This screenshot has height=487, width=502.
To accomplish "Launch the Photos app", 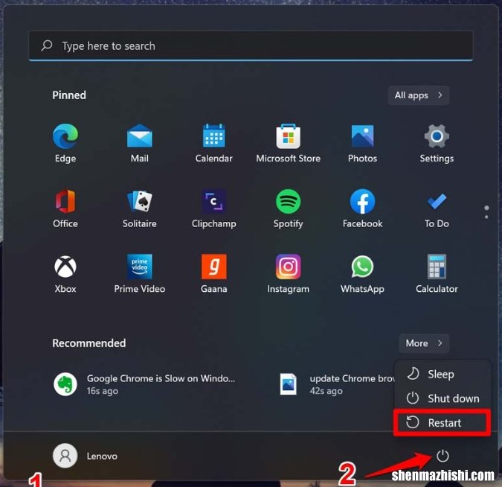I will [x=362, y=143].
